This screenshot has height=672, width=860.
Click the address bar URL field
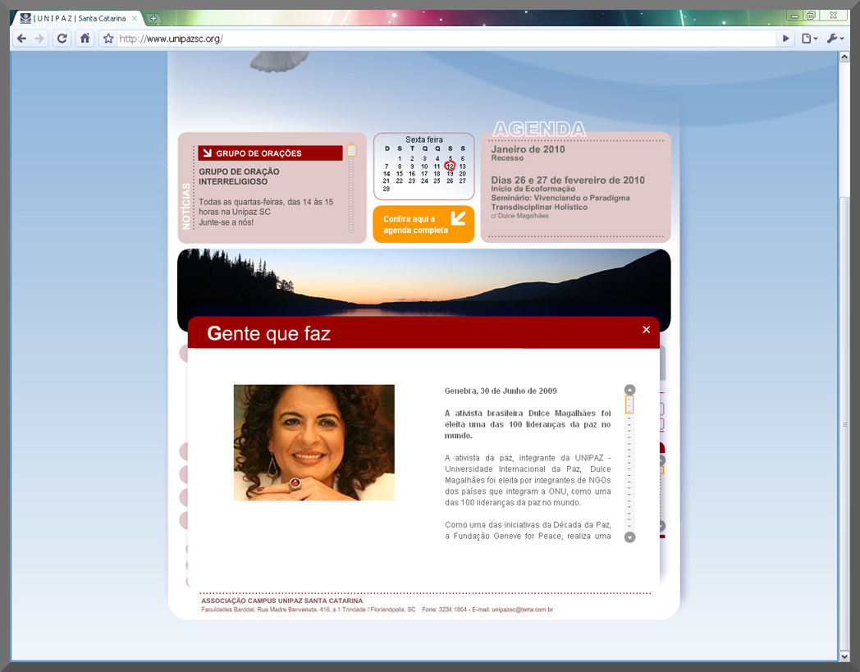coord(446,39)
